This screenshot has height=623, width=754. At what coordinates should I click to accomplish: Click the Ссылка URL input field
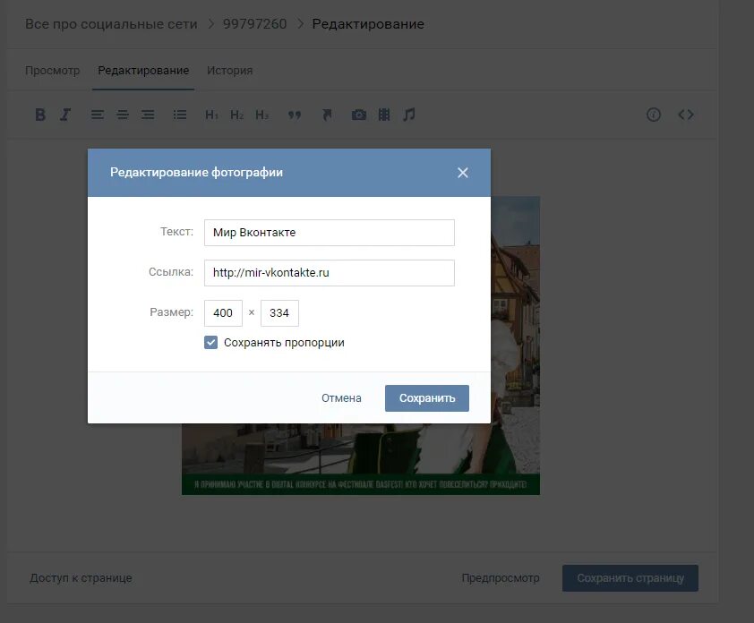click(x=330, y=273)
